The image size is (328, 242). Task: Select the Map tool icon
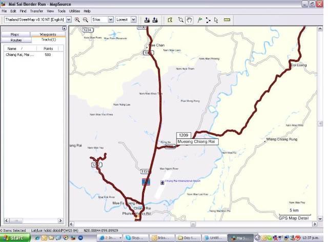tap(170, 20)
